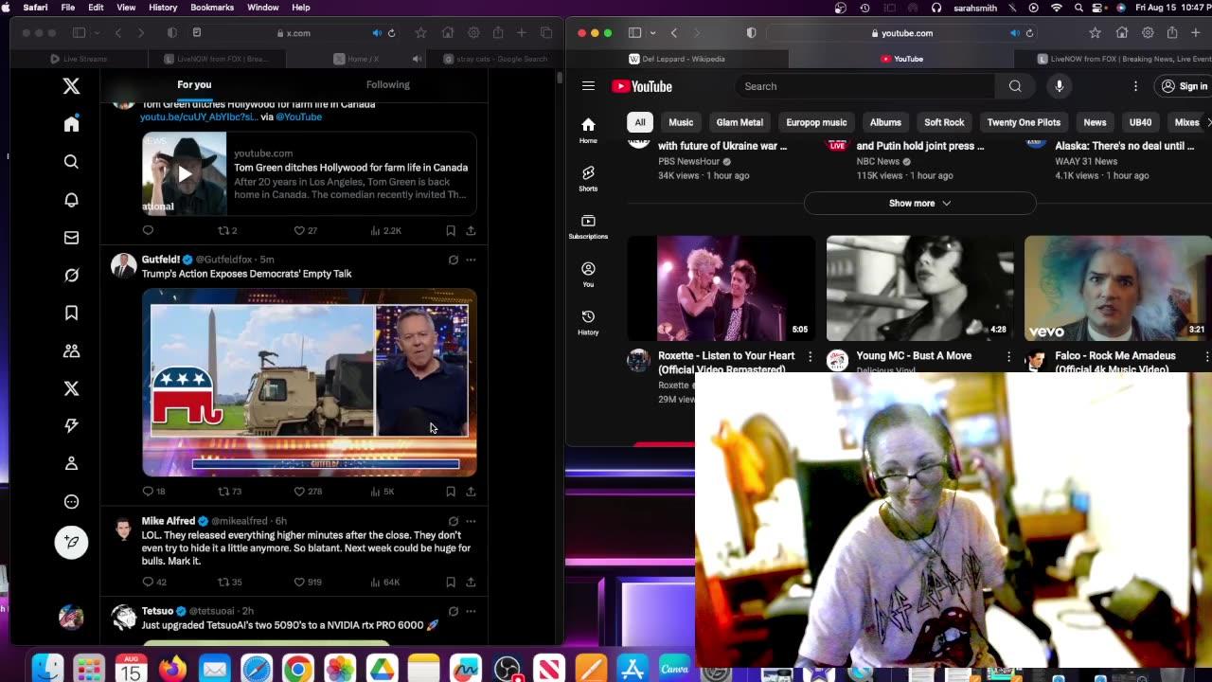Select the Twenty One Pilots filter chip
1212x682 pixels.
click(x=1024, y=122)
